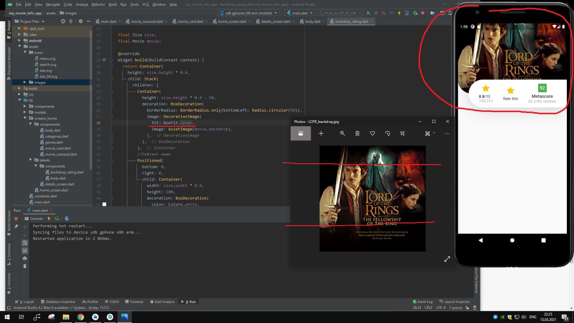Rotate the photo in Photos app
Image resolution: width=574 pixels, height=323 pixels.
coord(387,133)
